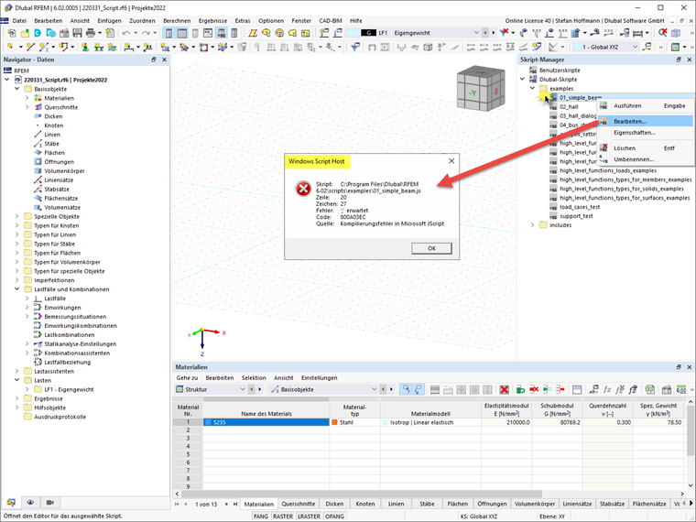The height and width of the screenshot is (522, 696).
Task: Toggle the eye display navigator icon
Action: [30, 503]
